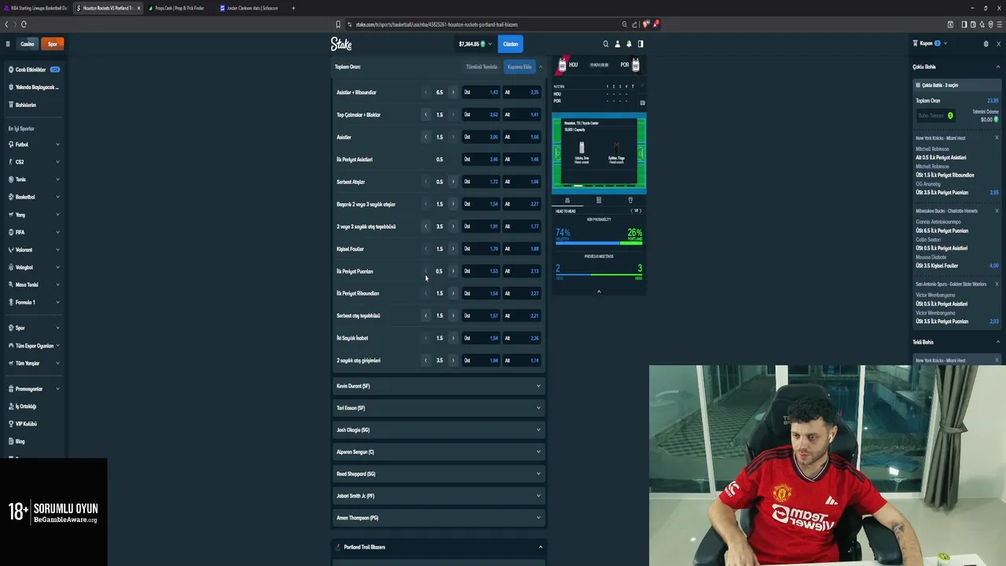The width and height of the screenshot is (1006, 566).
Task: Expand Futbol in the sidebar
Action: pyautogui.click(x=35, y=145)
